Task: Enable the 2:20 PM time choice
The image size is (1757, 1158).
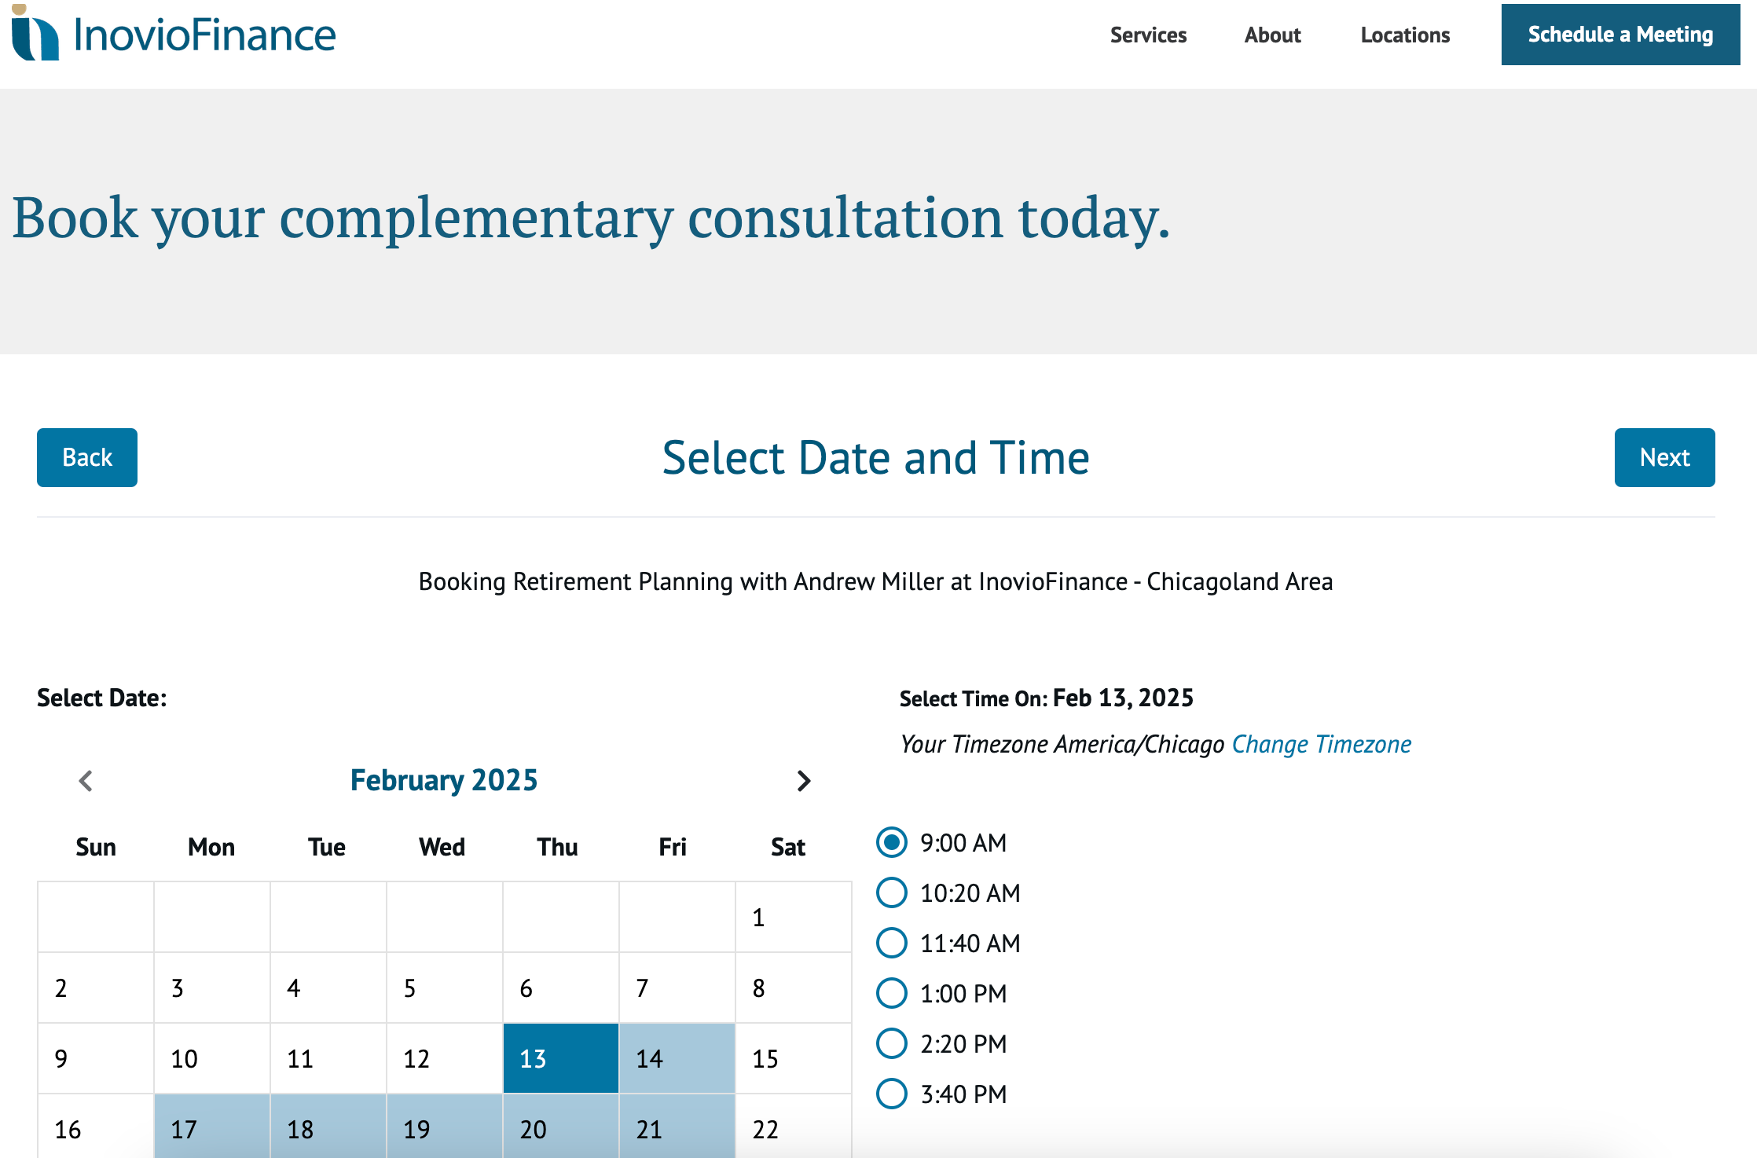Action: [891, 1043]
